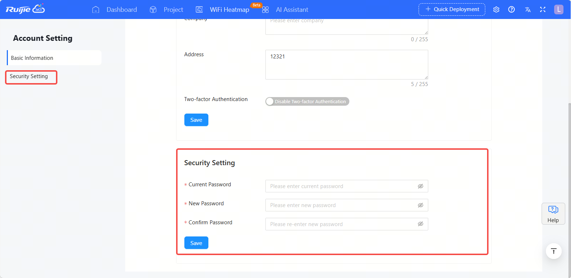Save the new password settings
This screenshot has height=278, width=571.
pos(196,243)
